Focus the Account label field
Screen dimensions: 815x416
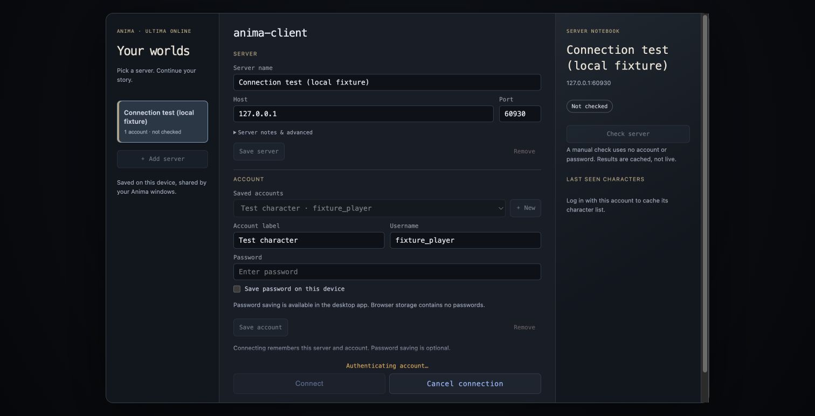[309, 240]
